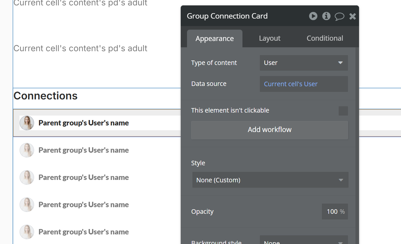Toggle "This element isn't clickable" checkbox
401x244 pixels.
click(x=343, y=111)
